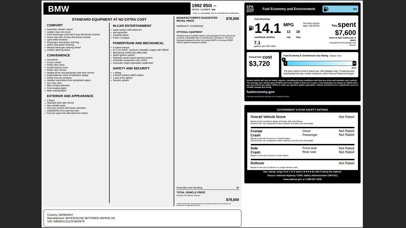The height and width of the screenshot is (228, 406).
Task: Click the Destination and Handling line
Action: click(189, 188)
